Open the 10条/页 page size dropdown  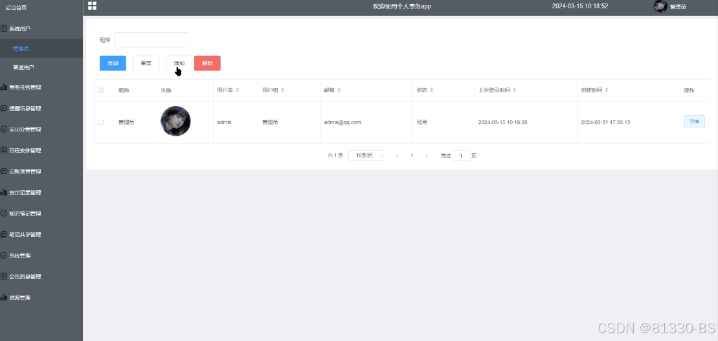point(367,156)
